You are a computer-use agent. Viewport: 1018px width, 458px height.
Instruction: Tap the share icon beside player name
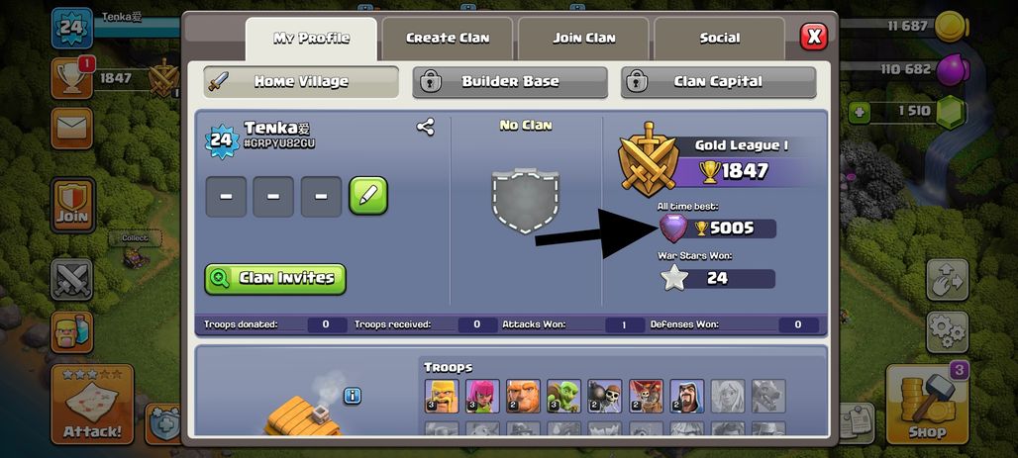point(425,127)
